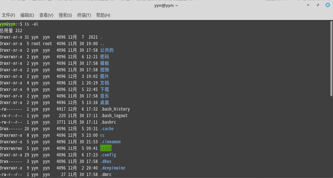Click the .dmrc file name

point(106,175)
